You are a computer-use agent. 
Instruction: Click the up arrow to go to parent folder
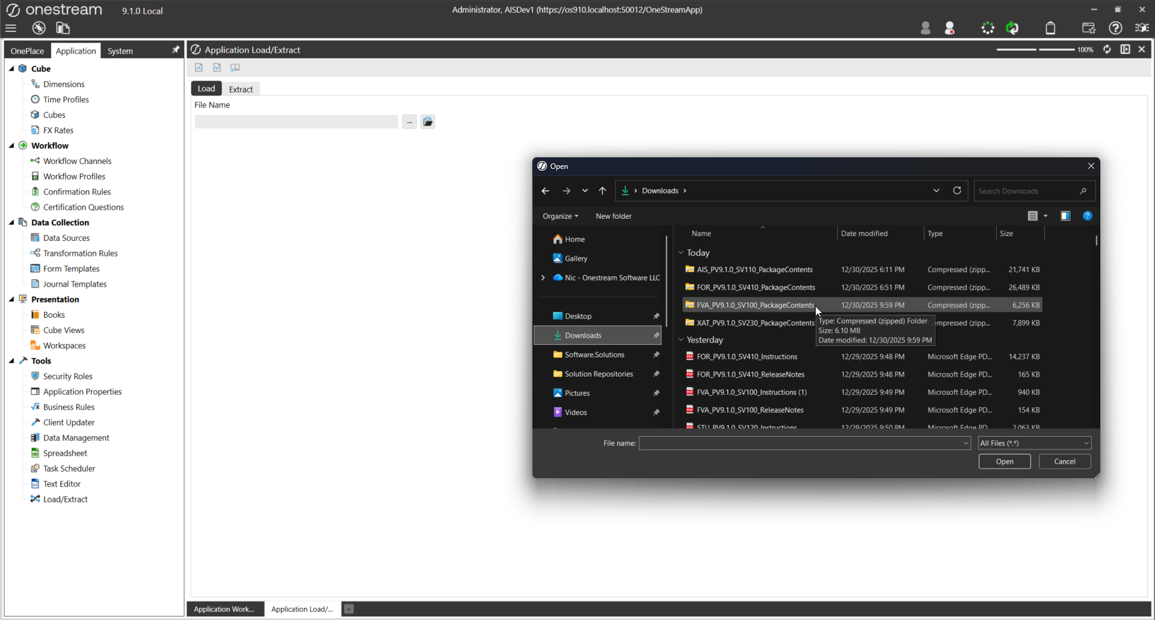point(602,190)
